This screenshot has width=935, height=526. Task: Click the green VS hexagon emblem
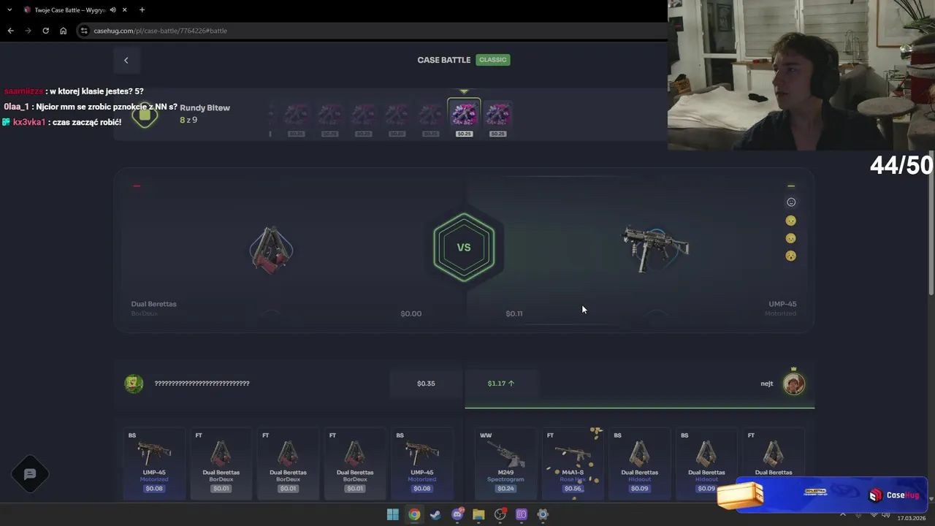coord(464,247)
